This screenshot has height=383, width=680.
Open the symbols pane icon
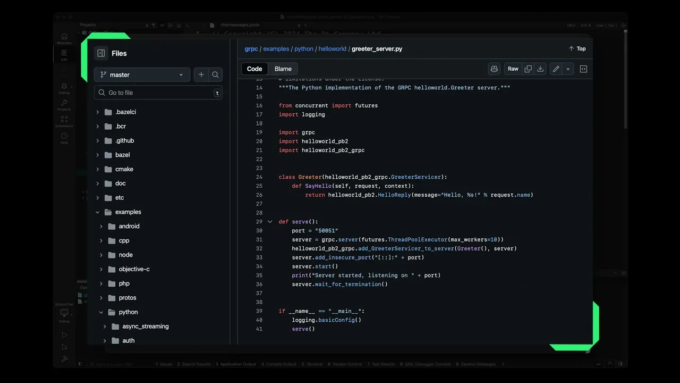[x=583, y=69]
